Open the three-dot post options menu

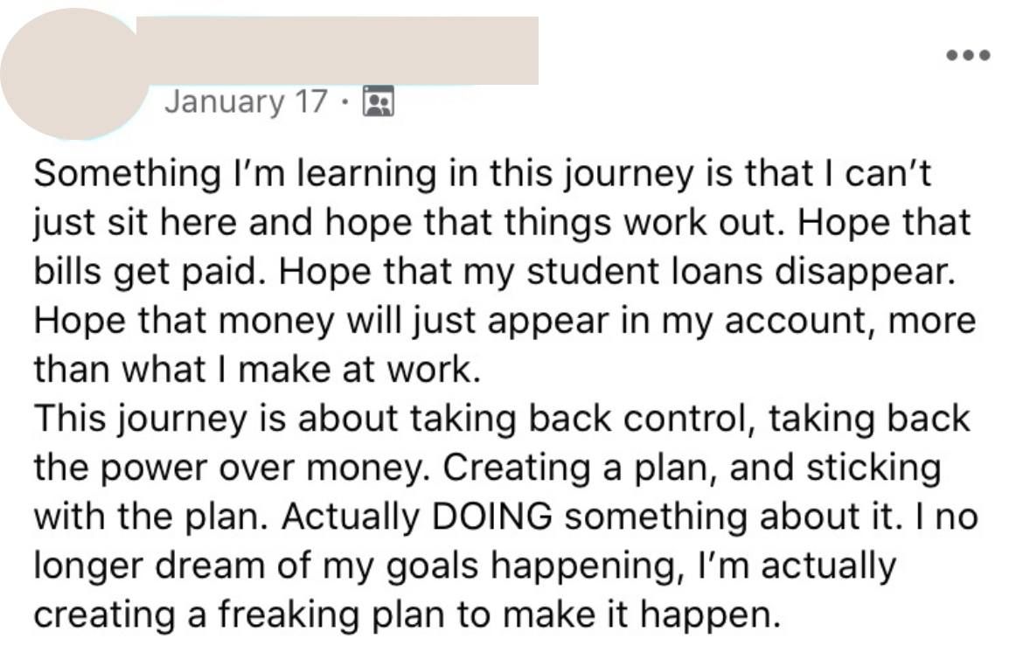pyautogui.click(x=969, y=55)
